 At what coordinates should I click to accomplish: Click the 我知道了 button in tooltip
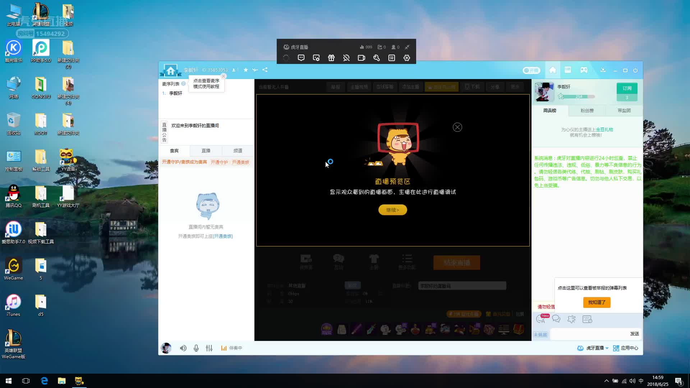click(x=597, y=302)
